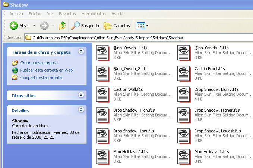Click Drop Shadow, Low.f1s file name
The image size is (253, 168).
[134, 131]
